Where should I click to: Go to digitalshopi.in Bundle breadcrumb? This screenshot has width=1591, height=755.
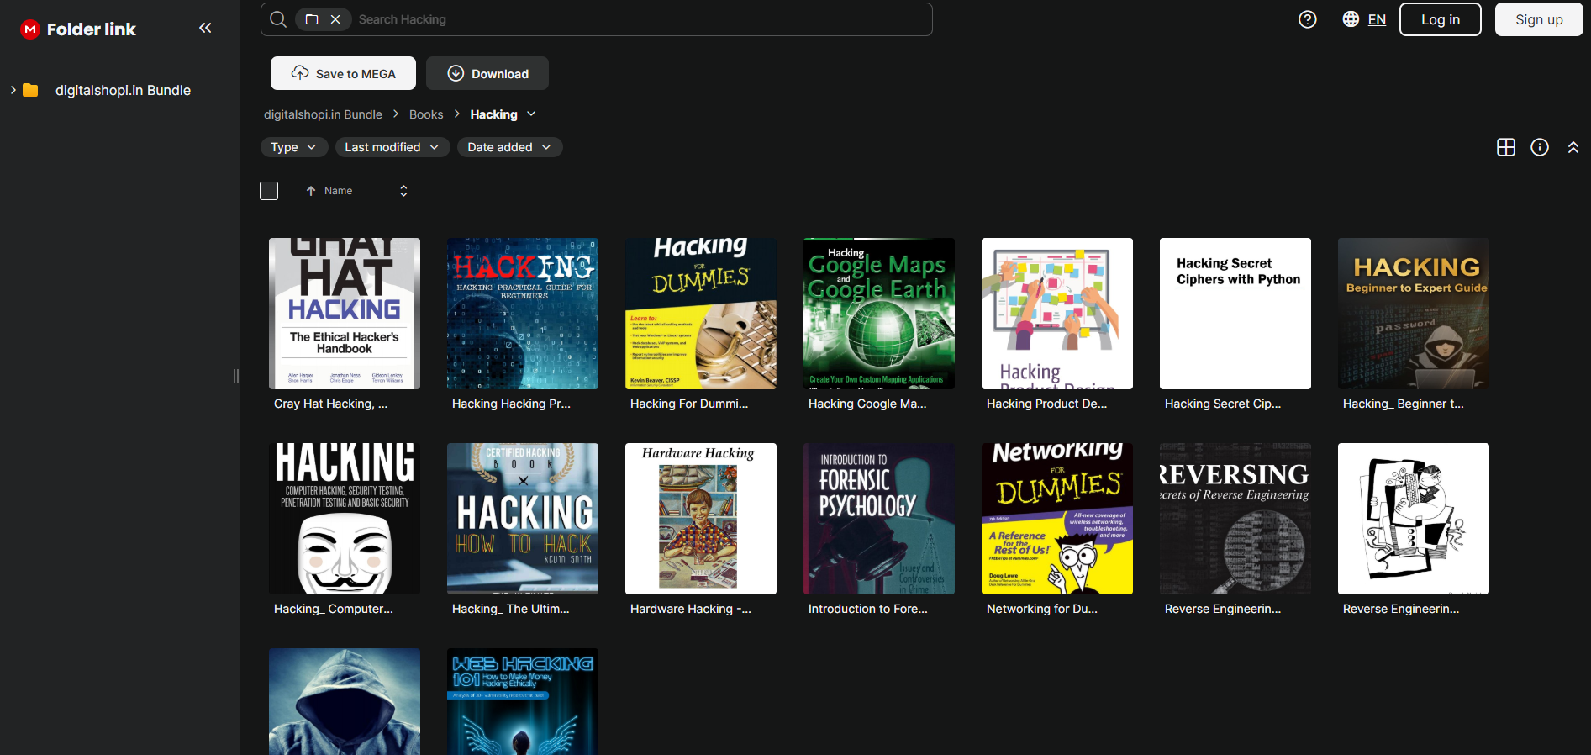tap(323, 114)
